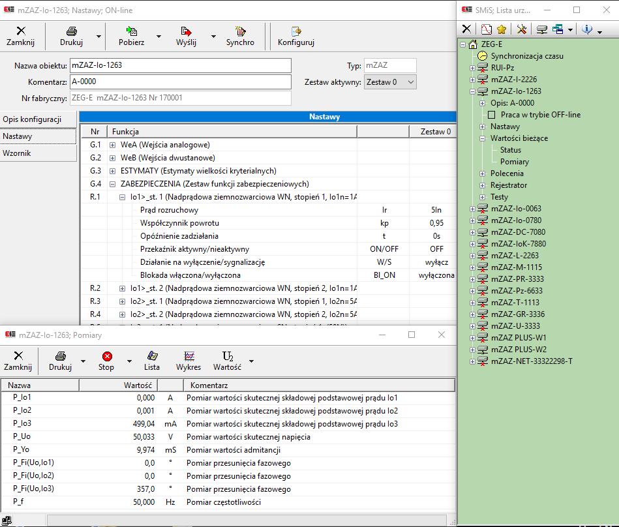The image size is (619, 527).
Task: Collapse the R.1 Io1>_st. 1 function
Action: point(123,198)
